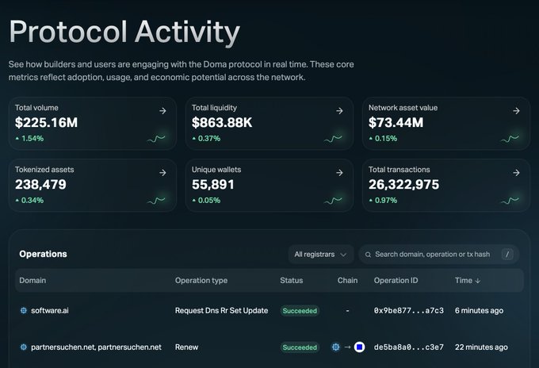539x368 pixels.
Task: Open the software.ai domain link
Action: tap(49, 311)
